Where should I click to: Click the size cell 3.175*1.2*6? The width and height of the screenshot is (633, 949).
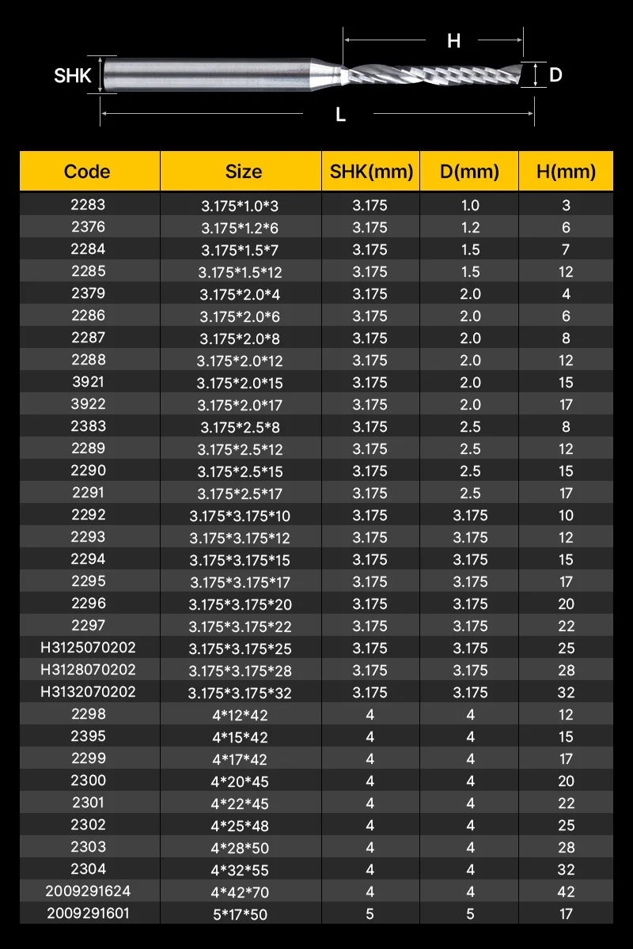coord(239,228)
